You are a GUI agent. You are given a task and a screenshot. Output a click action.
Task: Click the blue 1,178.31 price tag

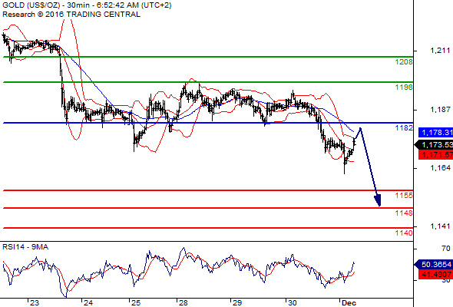point(435,133)
